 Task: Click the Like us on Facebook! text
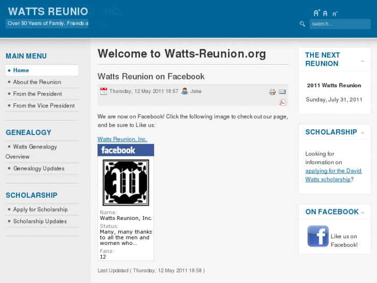344,240
